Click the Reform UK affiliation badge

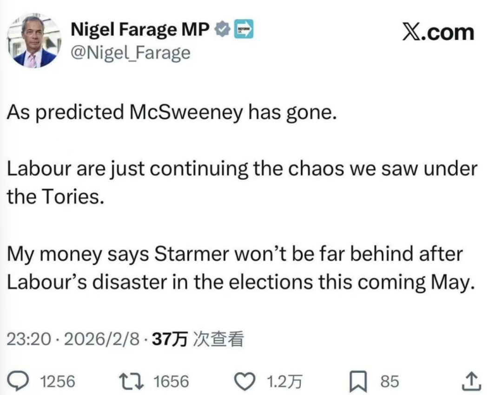pos(244,31)
